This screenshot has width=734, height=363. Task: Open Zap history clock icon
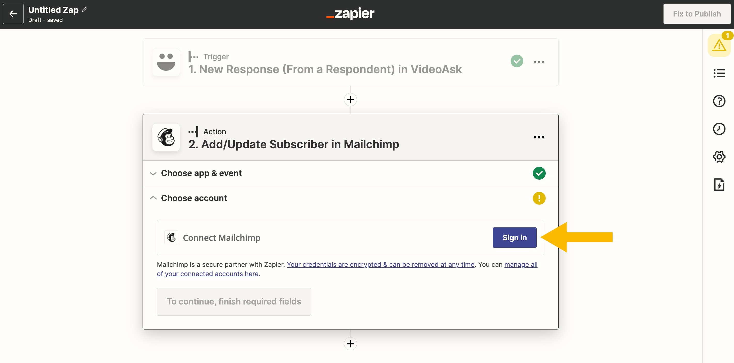point(719,129)
